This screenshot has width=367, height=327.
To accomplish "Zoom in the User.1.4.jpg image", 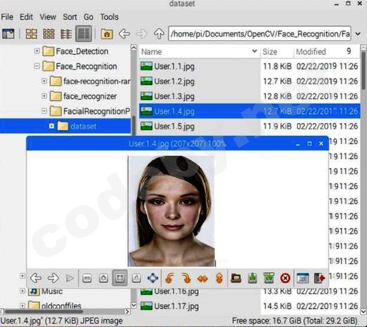I will (x=103, y=278).
